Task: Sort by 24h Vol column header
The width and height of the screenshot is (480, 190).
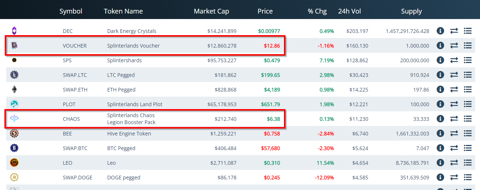Action: click(x=350, y=11)
